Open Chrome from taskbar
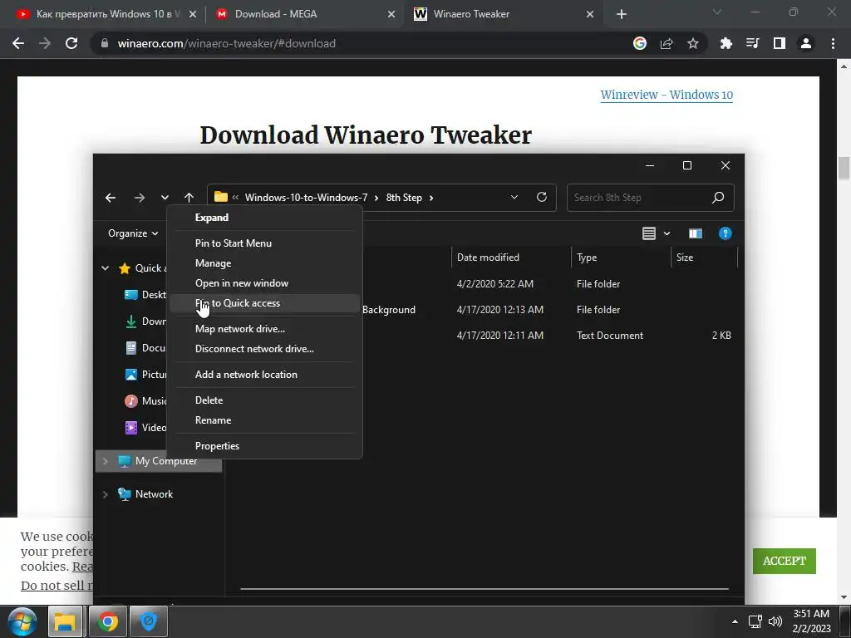Image resolution: width=851 pixels, height=638 pixels. (107, 621)
